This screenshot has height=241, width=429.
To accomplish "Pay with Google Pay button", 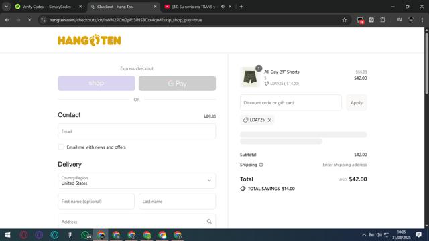I will [177, 83].
